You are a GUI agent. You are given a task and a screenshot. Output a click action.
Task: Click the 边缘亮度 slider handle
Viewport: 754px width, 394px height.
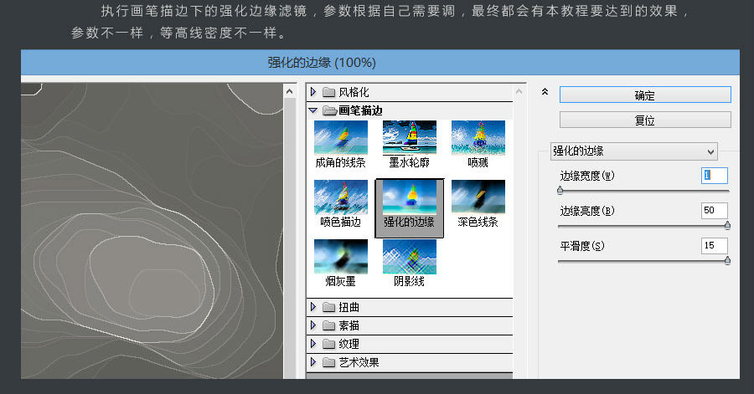(x=727, y=226)
